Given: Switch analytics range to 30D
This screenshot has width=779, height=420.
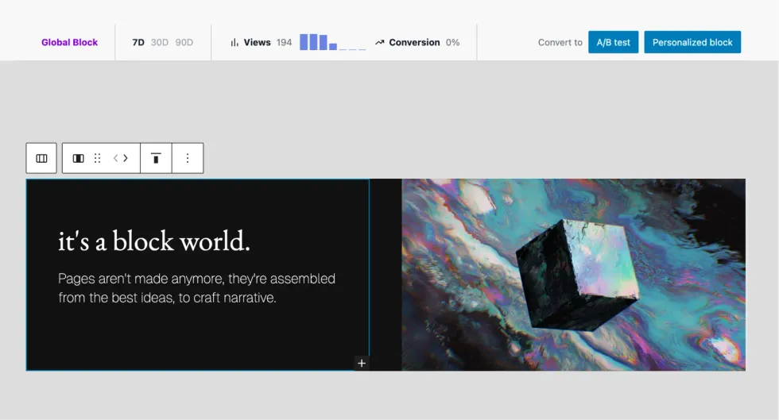Looking at the screenshot, I should coord(160,43).
